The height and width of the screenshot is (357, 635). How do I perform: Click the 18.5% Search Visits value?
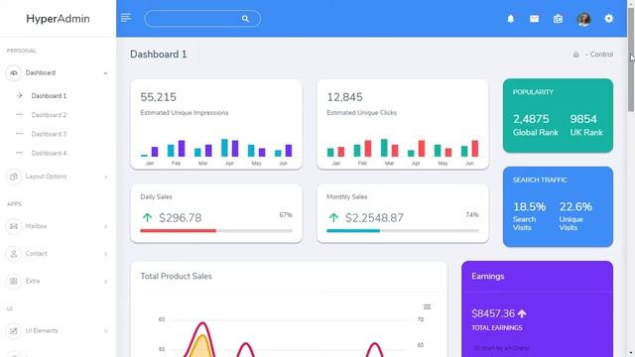pos(529,207)
